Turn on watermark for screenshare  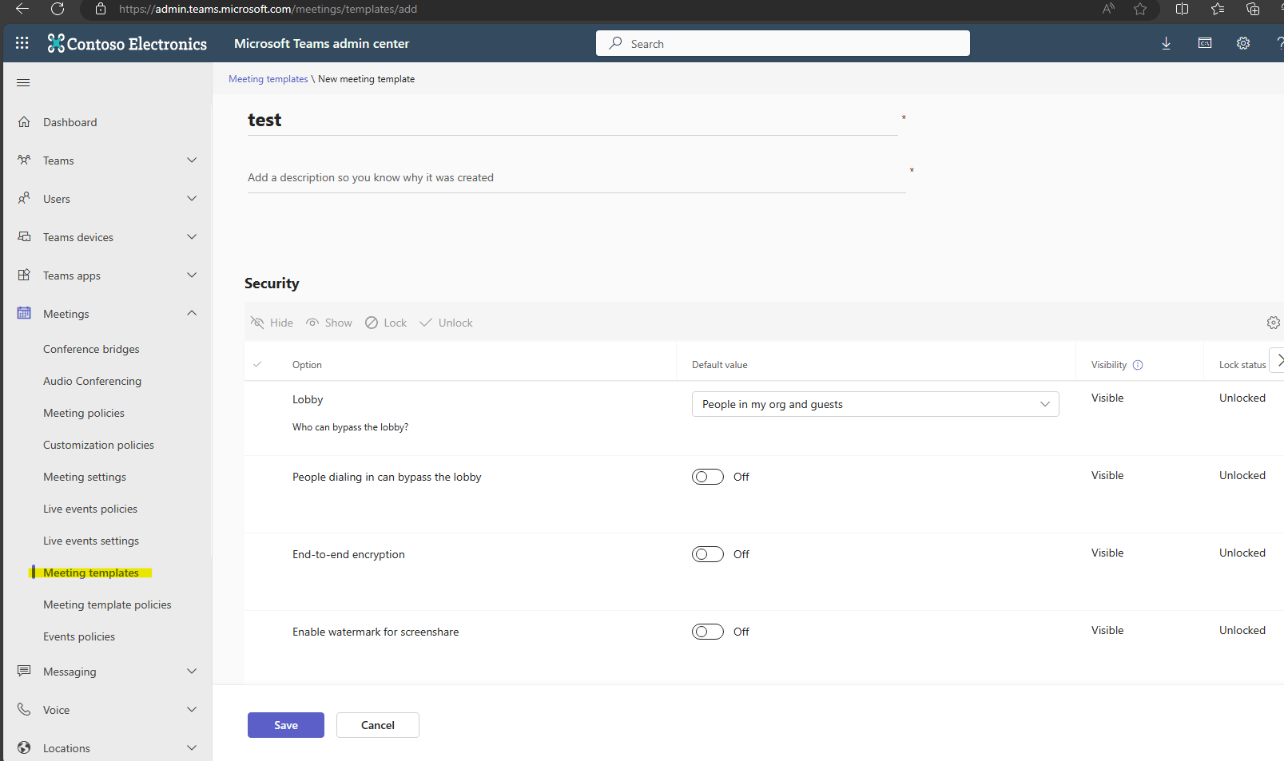[x=707, y=632]
